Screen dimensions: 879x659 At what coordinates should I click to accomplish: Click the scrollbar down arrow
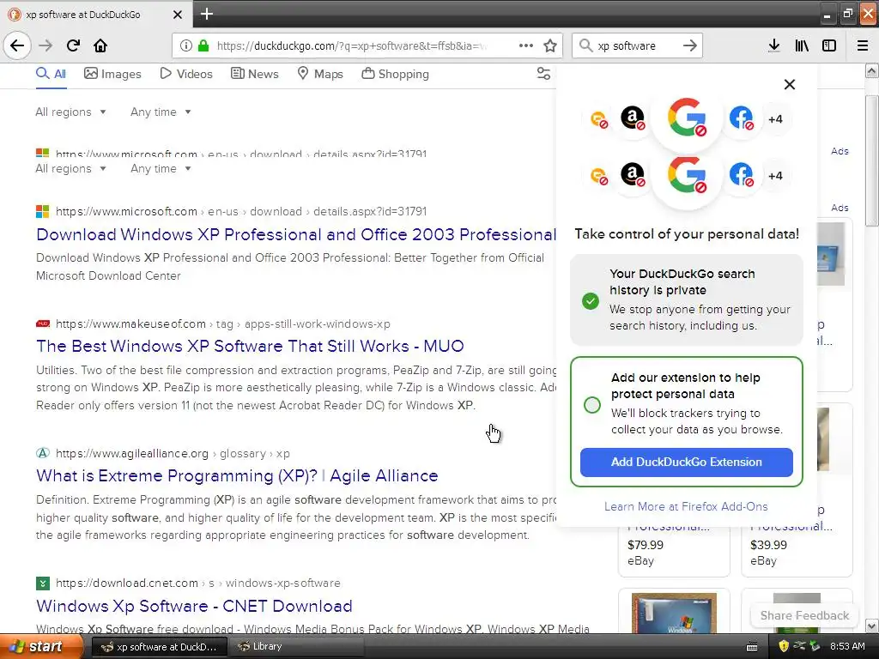click(872, 626)
